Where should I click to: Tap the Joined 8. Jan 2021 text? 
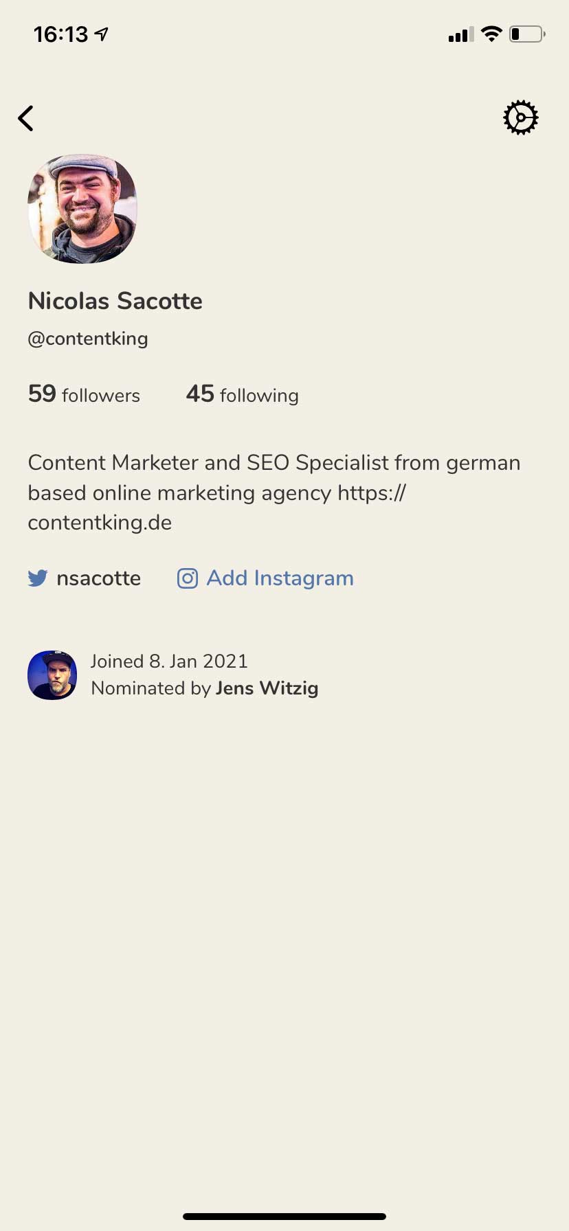(169, 661)
